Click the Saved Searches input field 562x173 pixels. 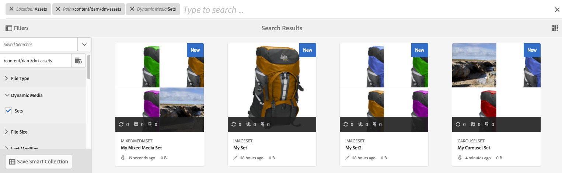39,44
